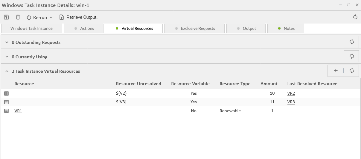Open details icon for ${V2} row
The image size is (361, 159).
(7, 93)
